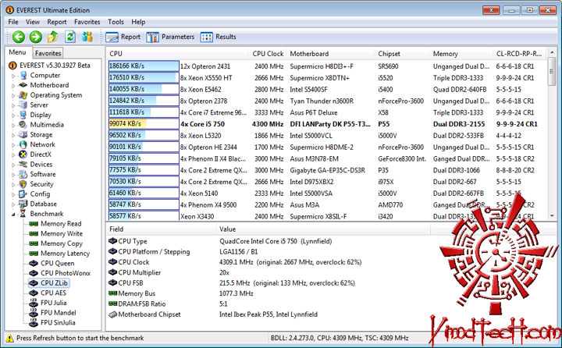
Task: Select Computer icon in tree
Action: tap(23, 75)
